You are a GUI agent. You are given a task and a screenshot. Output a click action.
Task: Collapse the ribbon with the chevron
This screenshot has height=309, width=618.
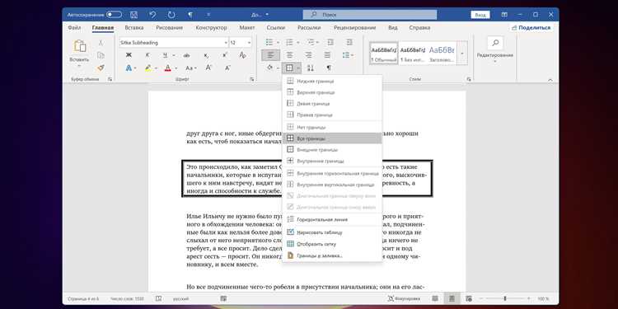click(550, 80)
